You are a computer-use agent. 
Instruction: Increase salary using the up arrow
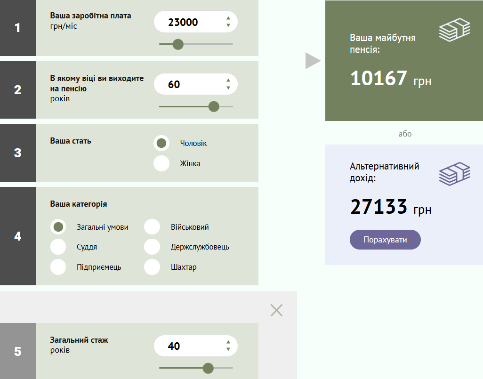(228, 18)
